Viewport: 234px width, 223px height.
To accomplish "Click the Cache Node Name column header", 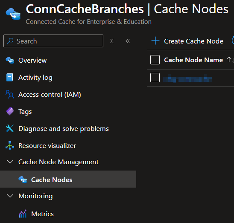I will (193, 60).
